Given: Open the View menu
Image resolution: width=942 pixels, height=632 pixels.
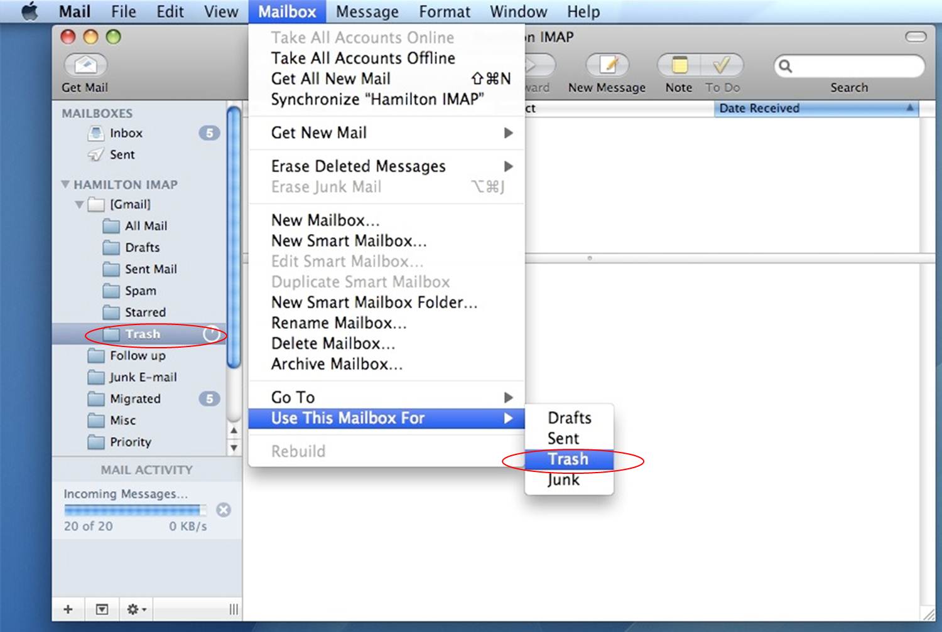Looking at the screenshot, I should point(221,11).
